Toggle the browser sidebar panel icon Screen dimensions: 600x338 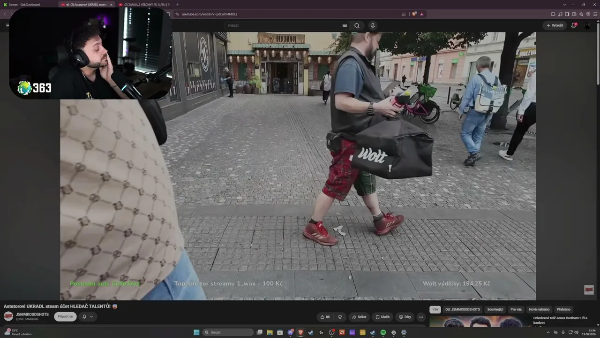pyautogui.click(x=567, y=14)
